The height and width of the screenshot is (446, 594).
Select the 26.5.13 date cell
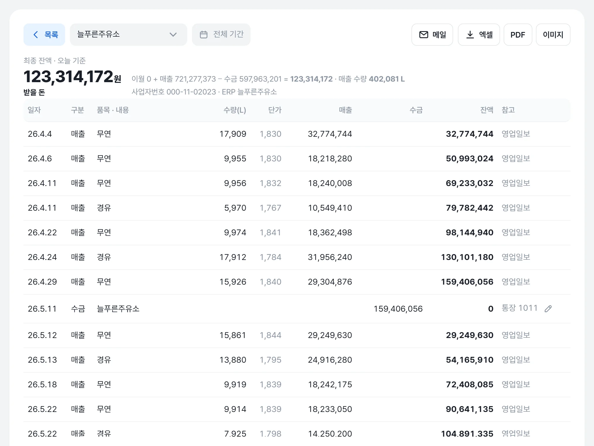click(x=42, y=360)
